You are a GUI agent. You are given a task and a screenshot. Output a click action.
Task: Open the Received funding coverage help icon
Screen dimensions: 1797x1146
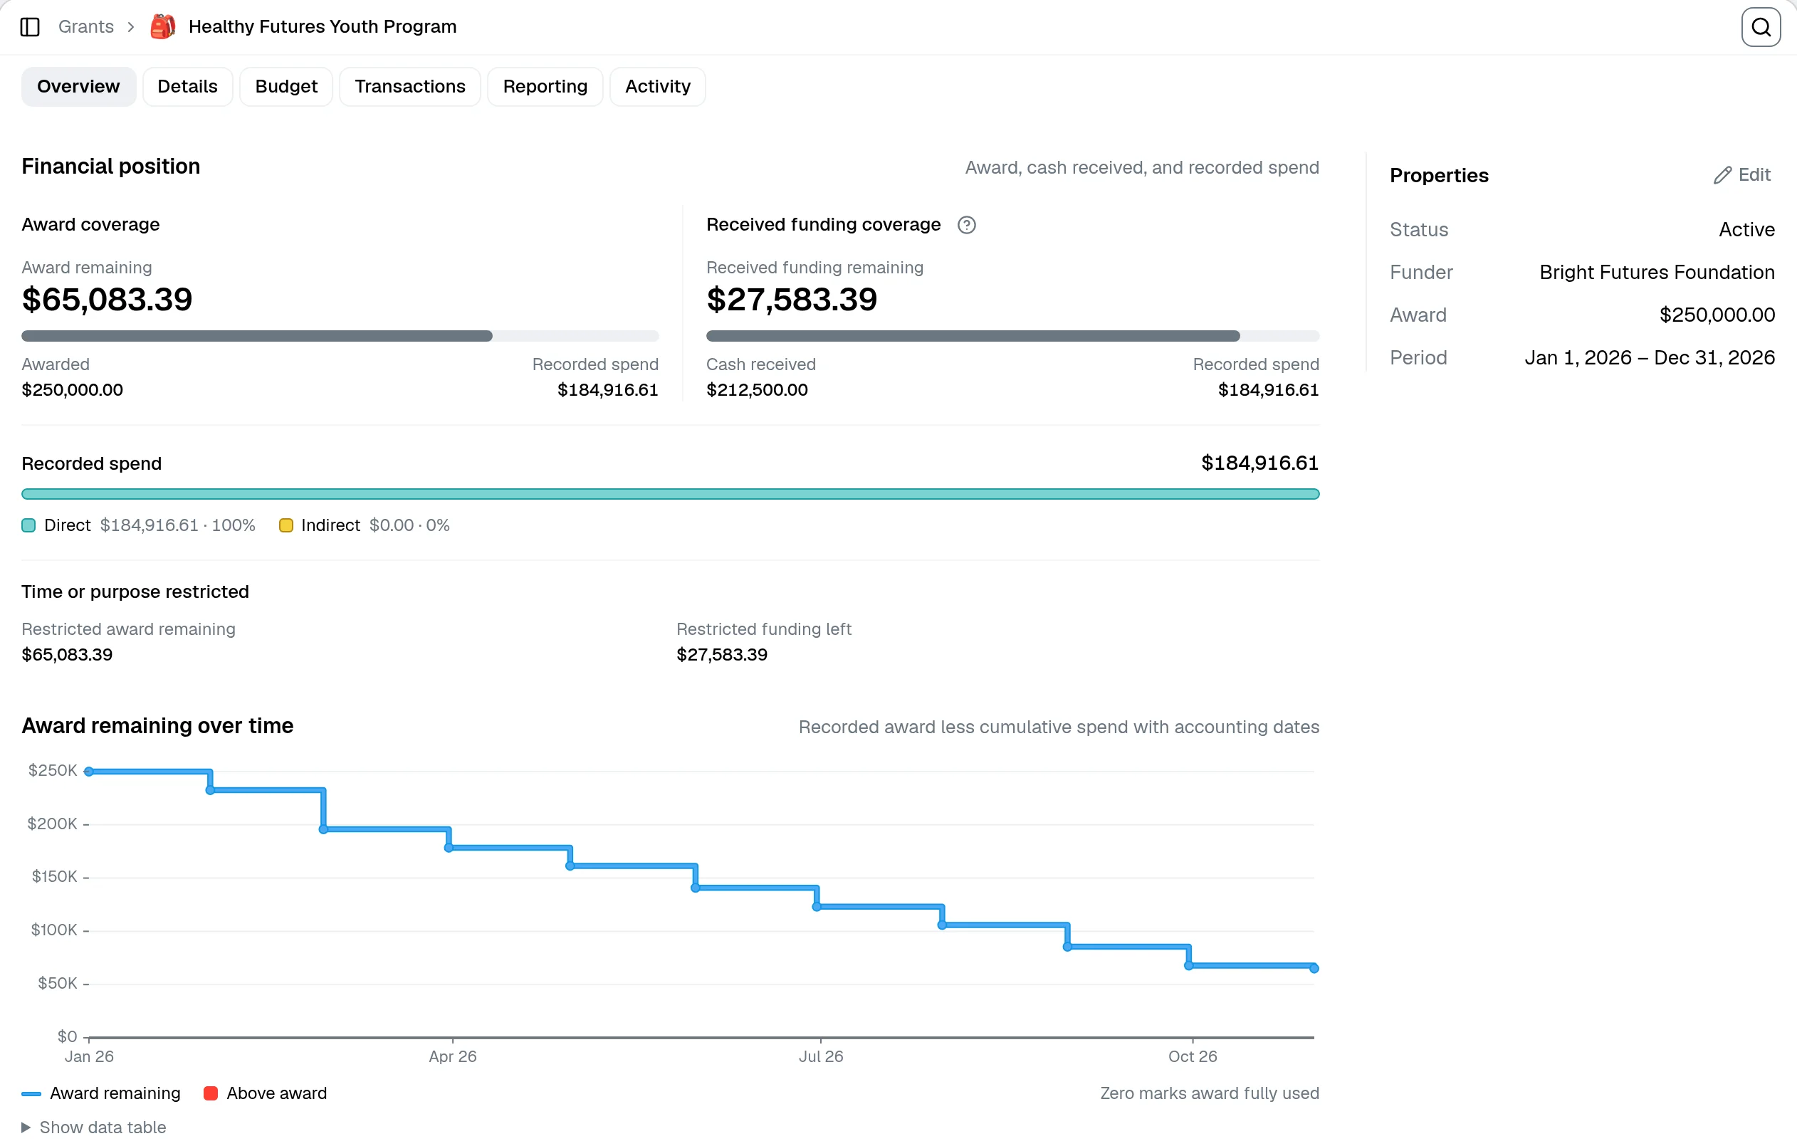coord(966,225)
